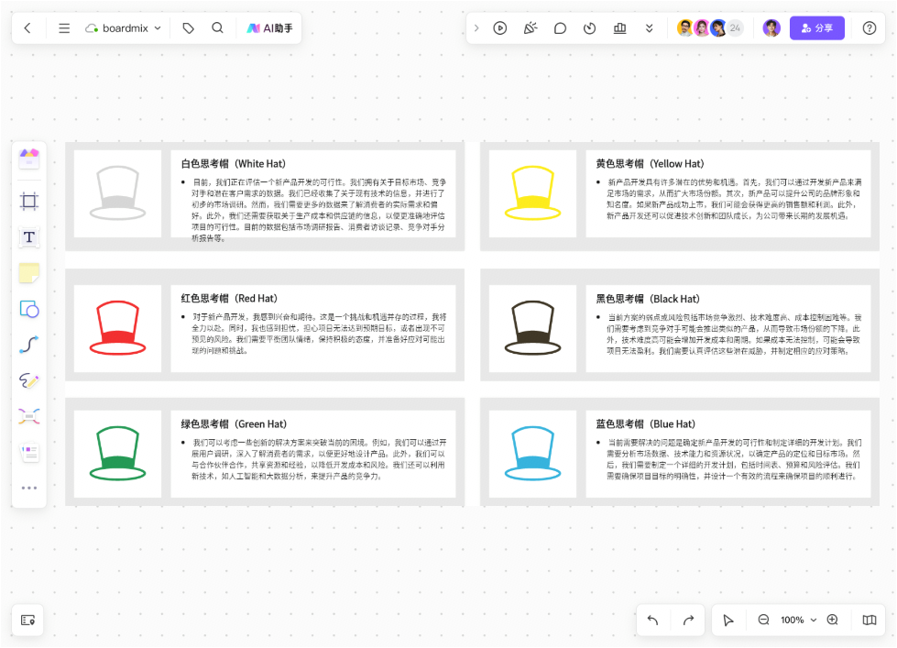Open the templates library icon
Viewport: 897px width, 648px height.
click(x=29, y=158)
